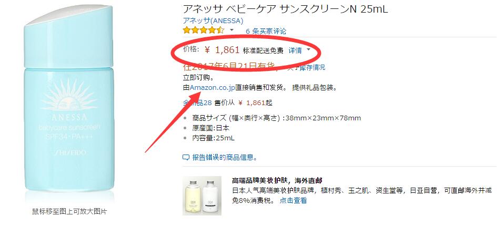Open the 6 条买家评论 reviews link

click(266, 31)
